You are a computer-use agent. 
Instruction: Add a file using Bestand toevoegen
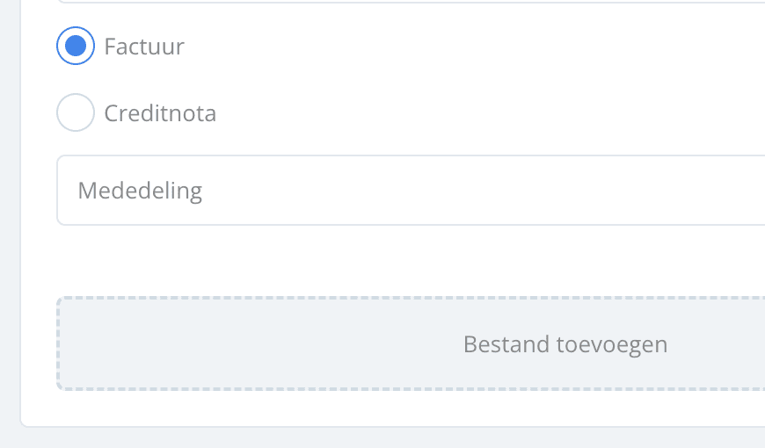point(565,343)
